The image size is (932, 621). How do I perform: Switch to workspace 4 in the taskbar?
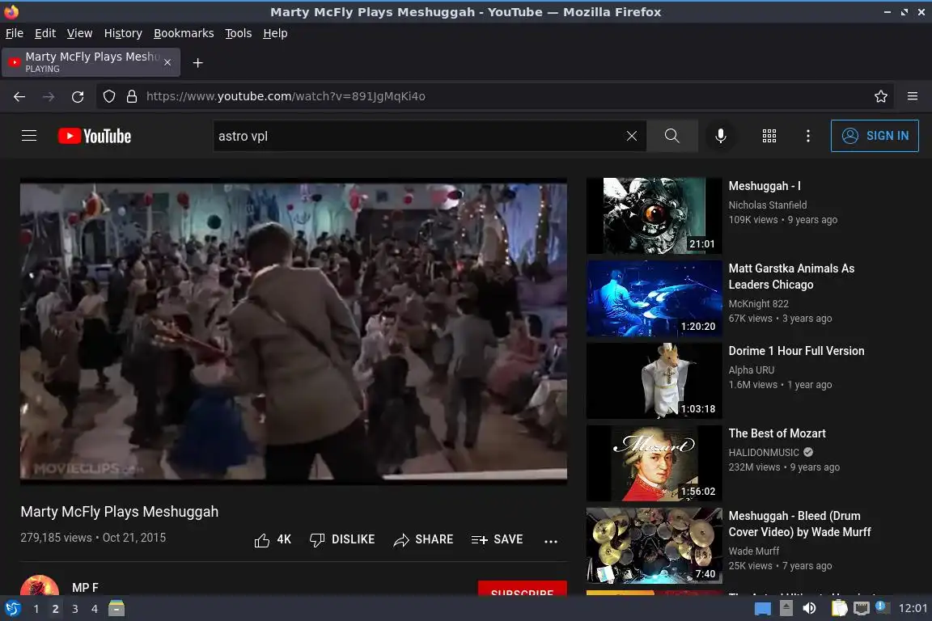tap(94, 609)
